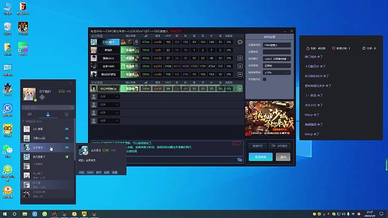Open the Kugou music K desktop icon
This screenshot has height=218, width=388.
(x=8, y=110)
